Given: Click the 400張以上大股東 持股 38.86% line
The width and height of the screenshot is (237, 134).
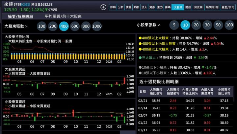Looking at the screenshot, I should pos(178,38).
